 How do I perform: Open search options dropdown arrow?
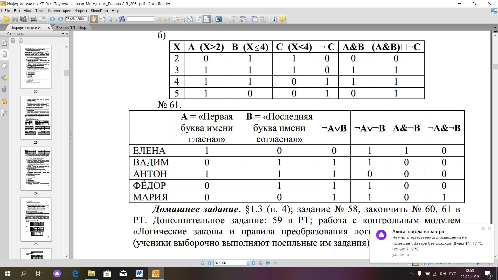(x=181, y=19)
